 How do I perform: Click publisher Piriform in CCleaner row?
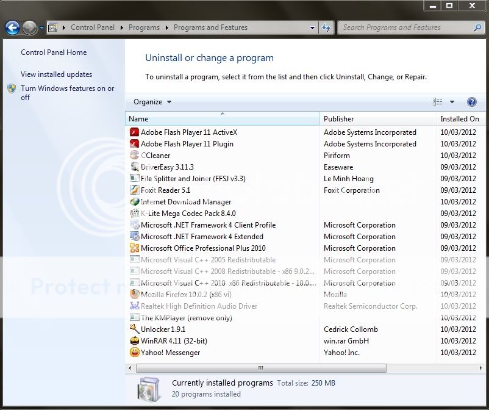point(337,156)
